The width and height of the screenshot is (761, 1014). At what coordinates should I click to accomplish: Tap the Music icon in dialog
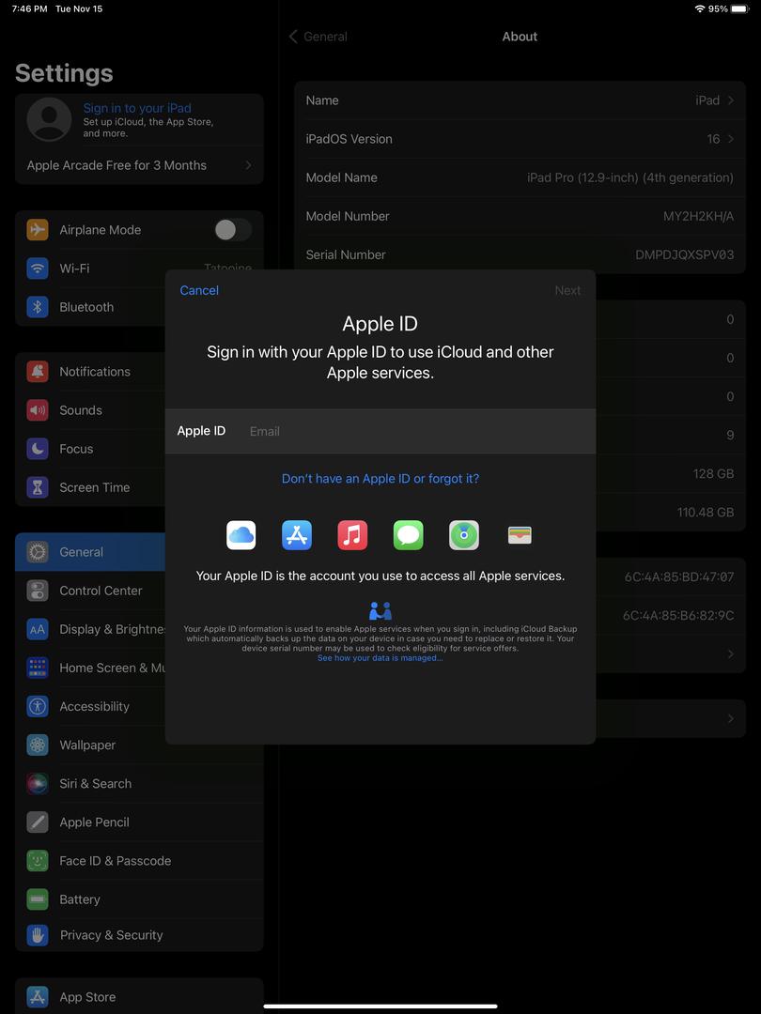click(352, 535)
